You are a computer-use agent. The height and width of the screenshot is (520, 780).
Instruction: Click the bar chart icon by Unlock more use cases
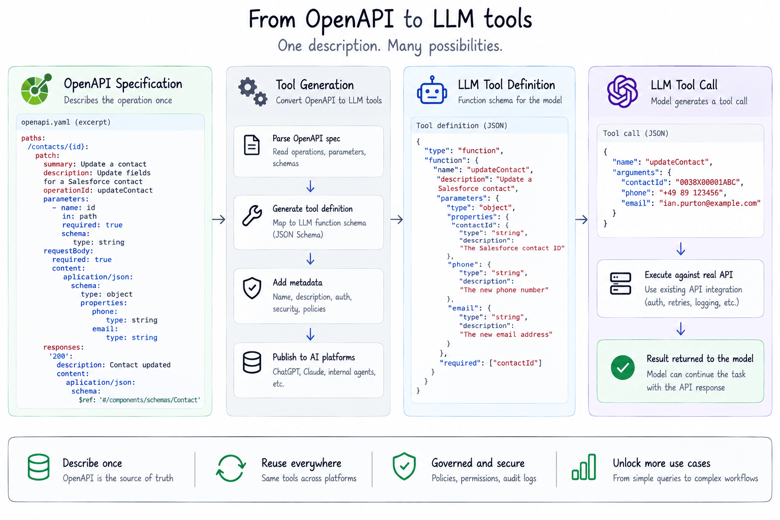coord(584,467)
